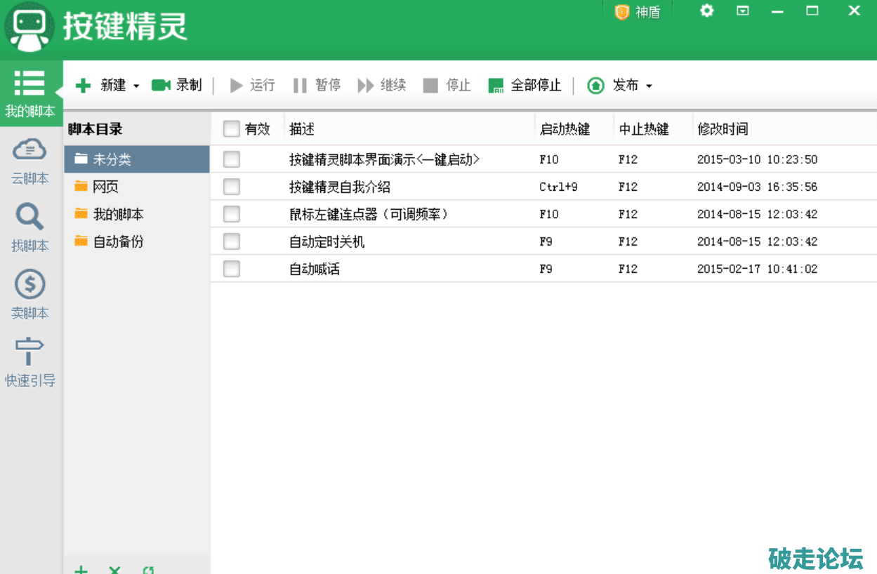877x574 pixels.
Task: Open the title bar dropdown menu button
Action: click(x=742, y=11)
